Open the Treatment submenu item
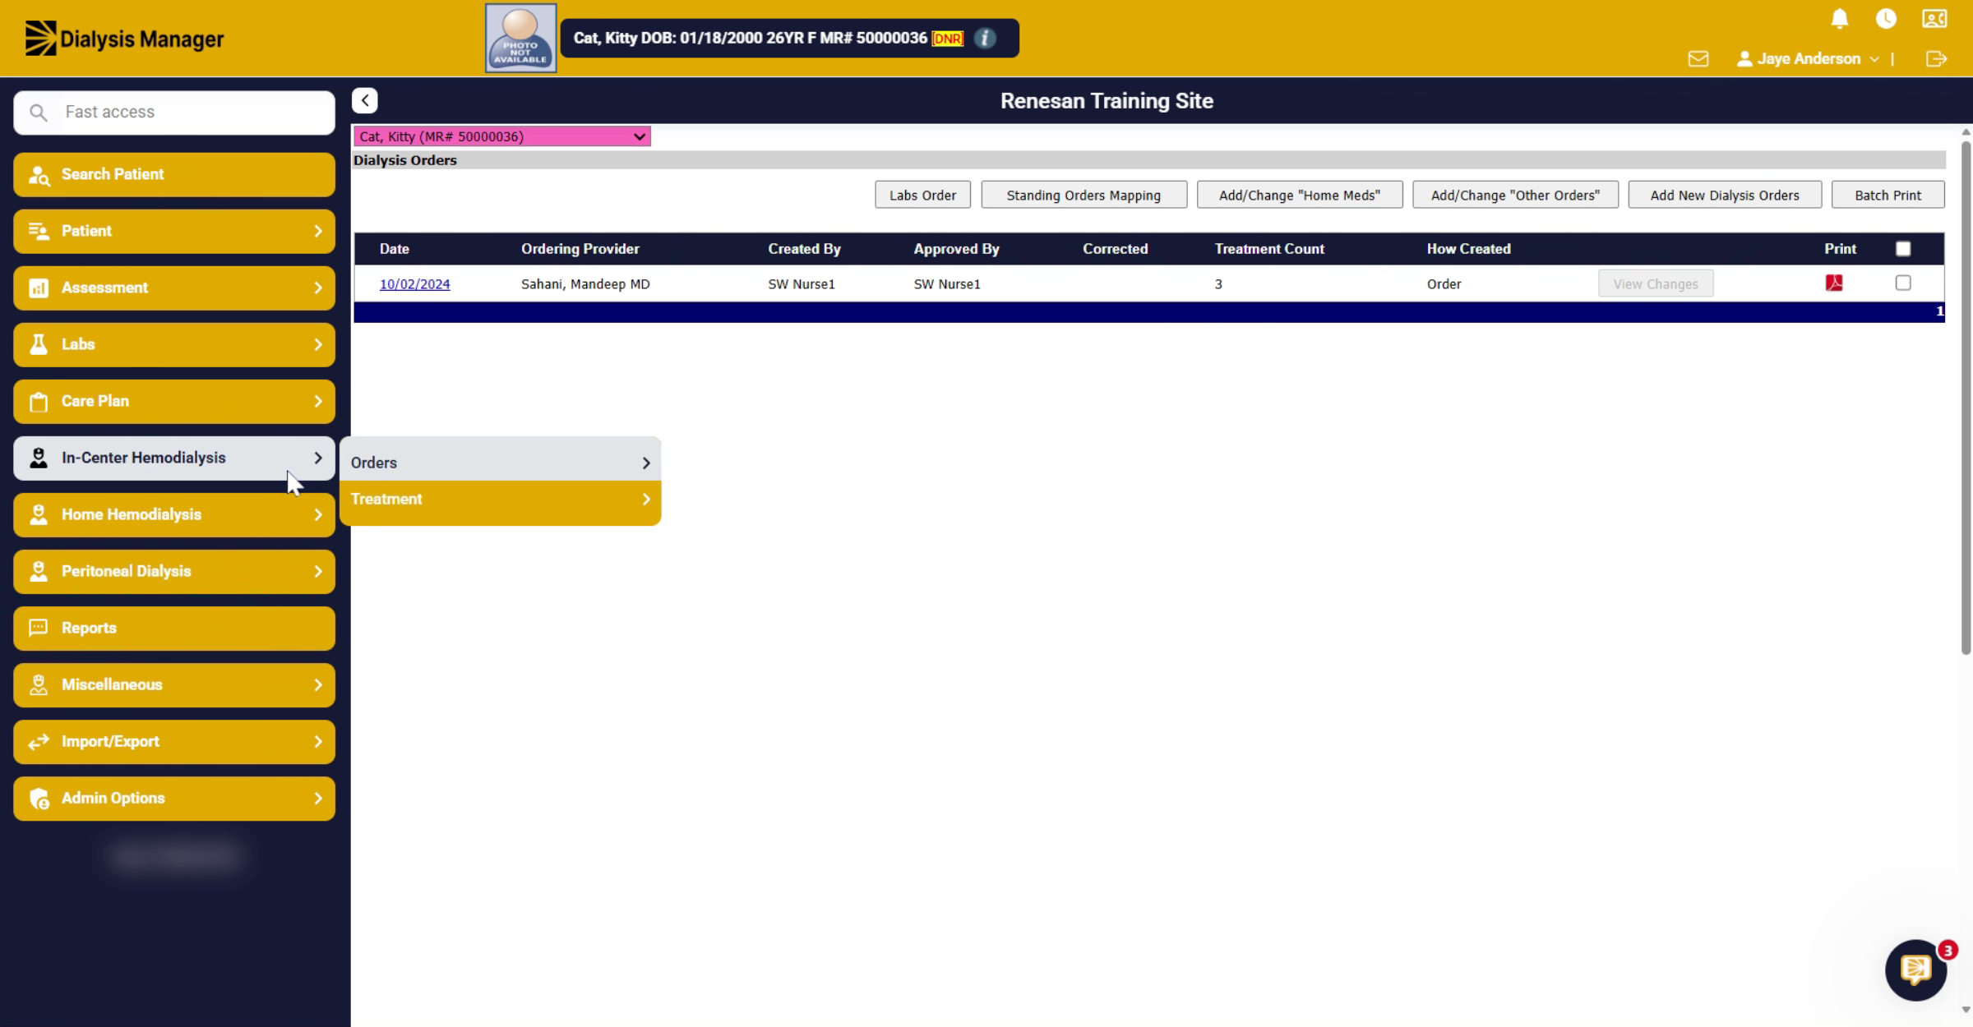1973x1027 pixels. (x=500, y=500)
